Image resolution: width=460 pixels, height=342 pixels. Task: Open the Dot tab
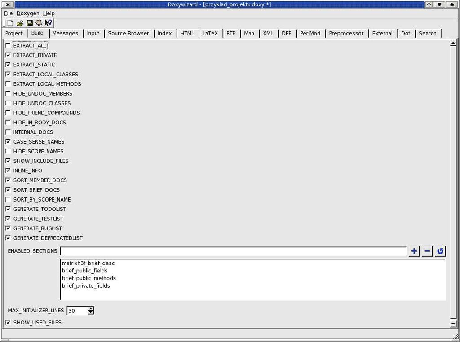(x=406, y=33)
